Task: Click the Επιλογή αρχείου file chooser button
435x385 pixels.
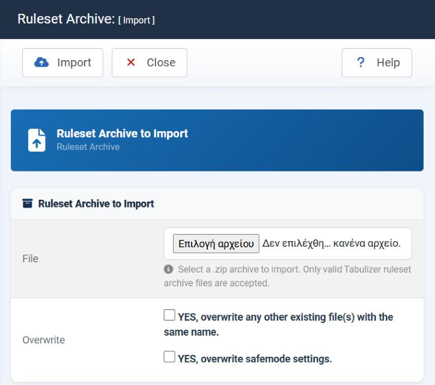Action: (216, 244)
